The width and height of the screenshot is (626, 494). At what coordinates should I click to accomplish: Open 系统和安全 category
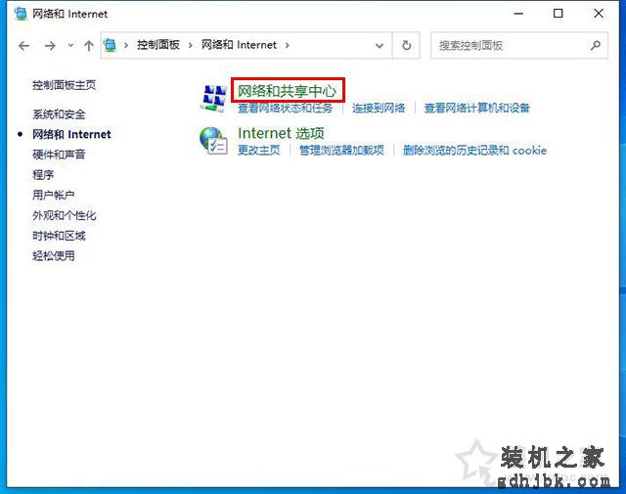pyautogui.click(x=59, y=114)
